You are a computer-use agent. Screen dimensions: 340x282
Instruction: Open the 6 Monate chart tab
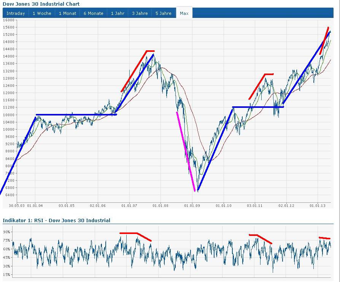[x=94, y=13]
